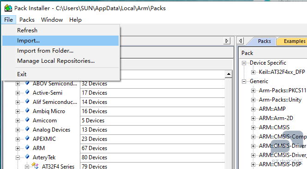
Task: Click the APEXMIC vendor icon
Action: click(27, 138)
